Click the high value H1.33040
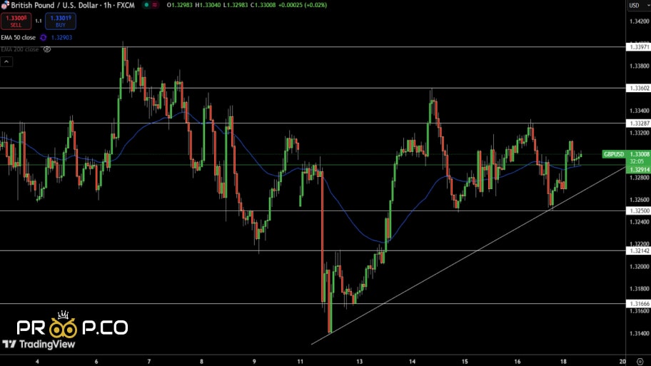The width and height of the screenshot is (651, 366). click(208, 6)
